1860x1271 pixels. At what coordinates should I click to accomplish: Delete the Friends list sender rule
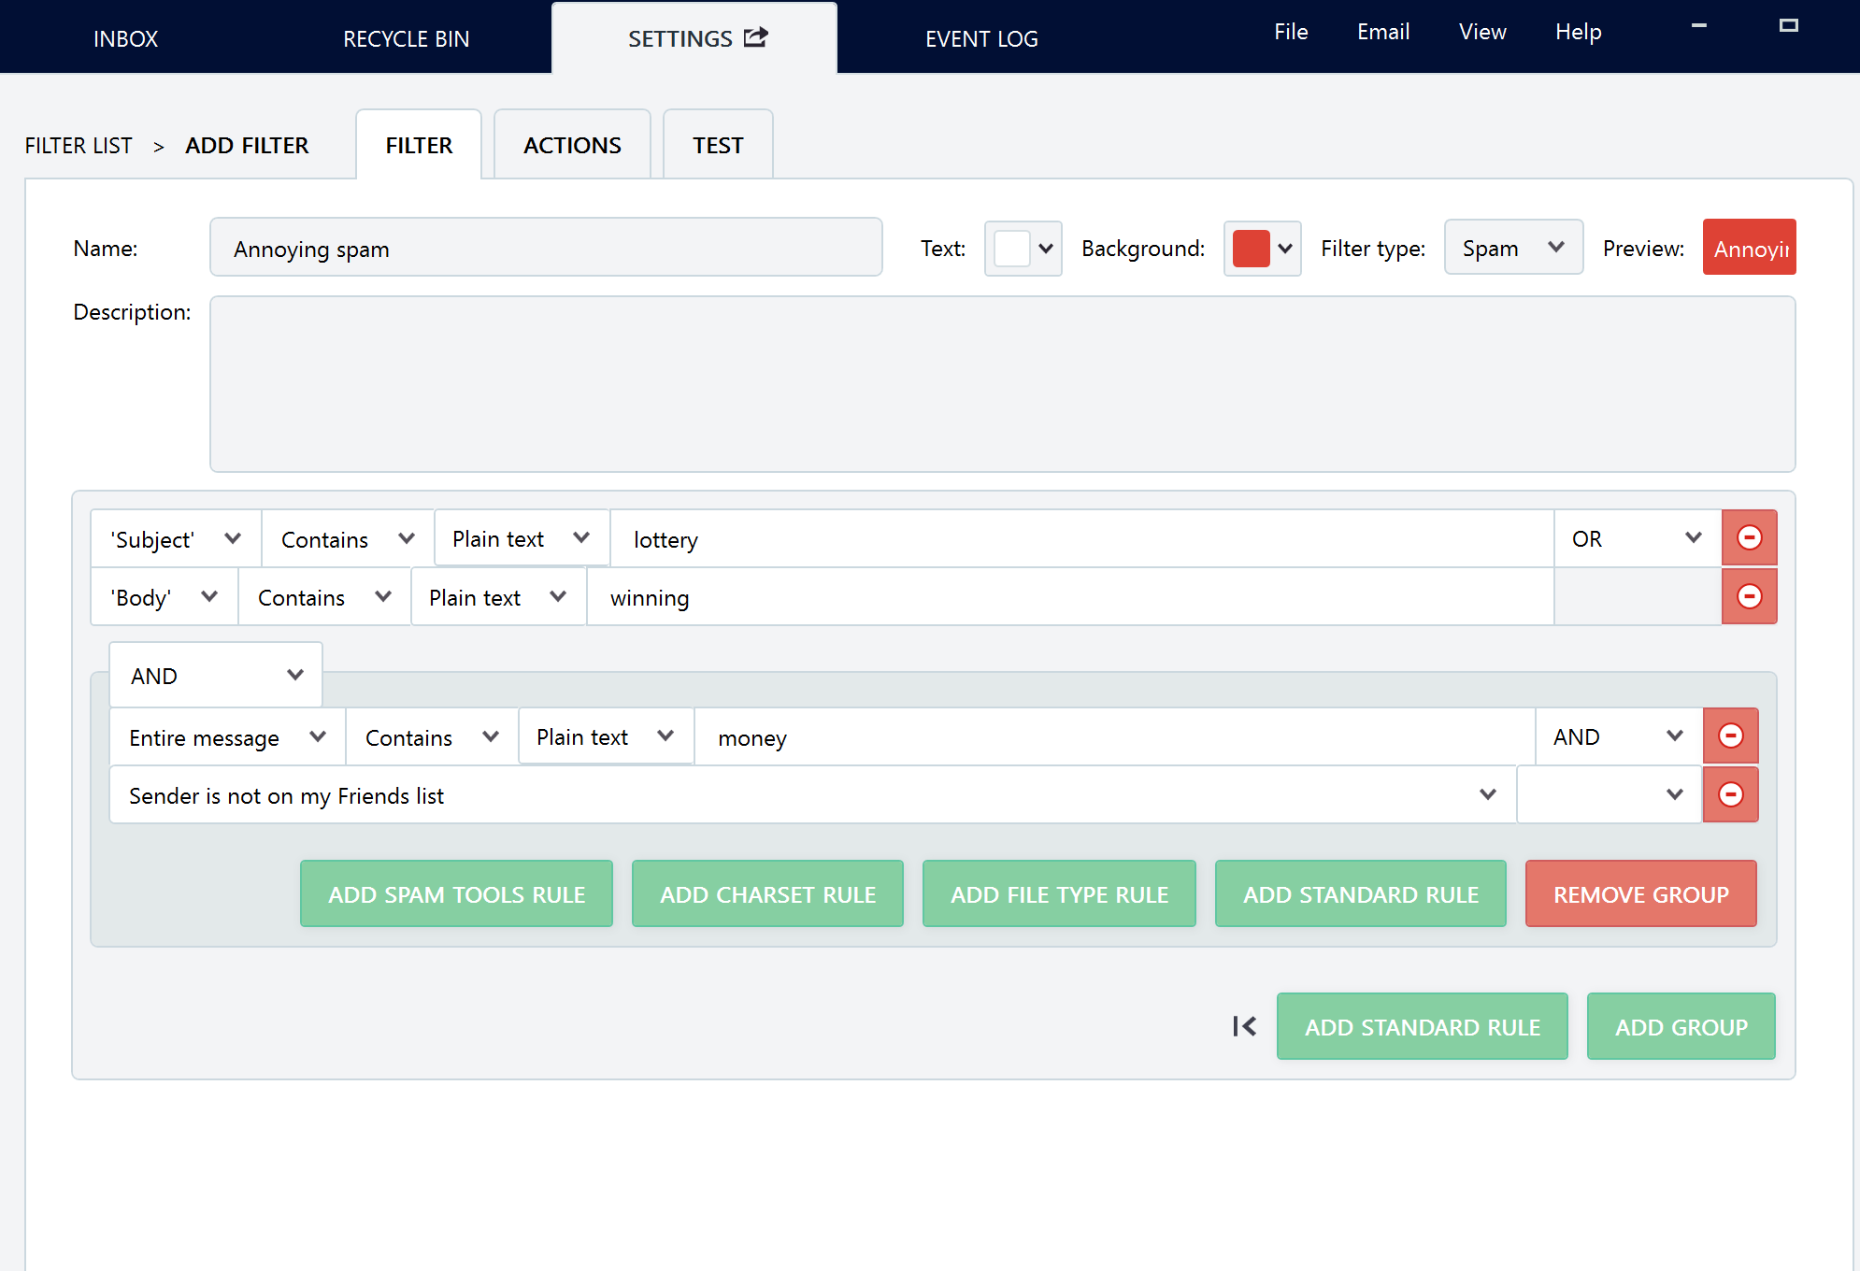(1730, 794)
